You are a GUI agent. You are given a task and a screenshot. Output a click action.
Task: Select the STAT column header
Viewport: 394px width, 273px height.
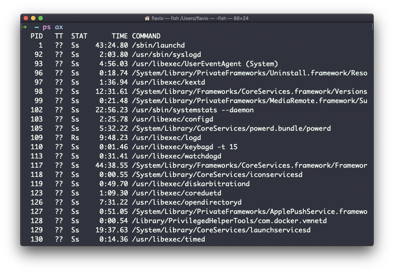pyautogui.click(x=79, y=36)
